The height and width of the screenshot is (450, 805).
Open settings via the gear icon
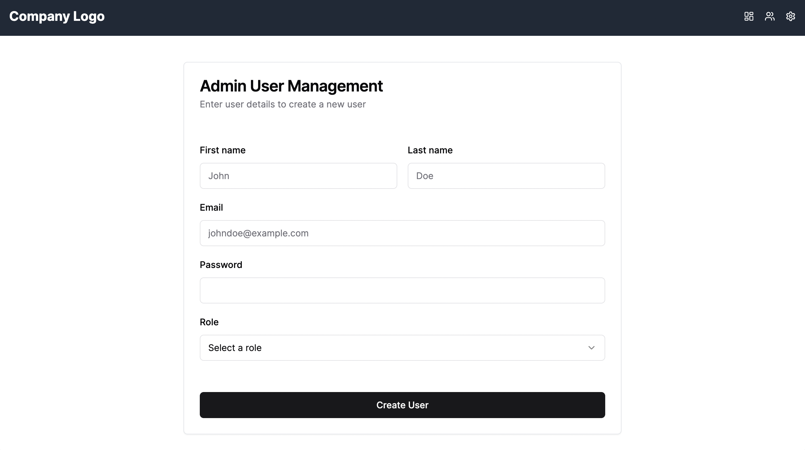pyautogui.click(x=791, y=16)
